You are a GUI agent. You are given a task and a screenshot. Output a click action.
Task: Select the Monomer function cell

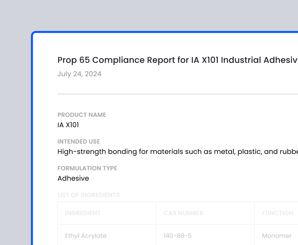[277, 236]
